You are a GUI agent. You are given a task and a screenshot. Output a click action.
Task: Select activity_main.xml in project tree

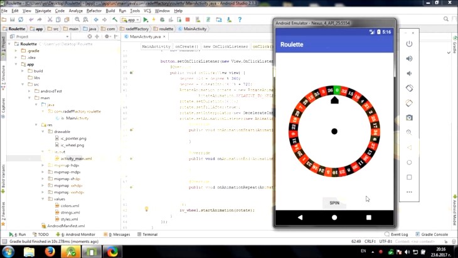tap(76, 159)
